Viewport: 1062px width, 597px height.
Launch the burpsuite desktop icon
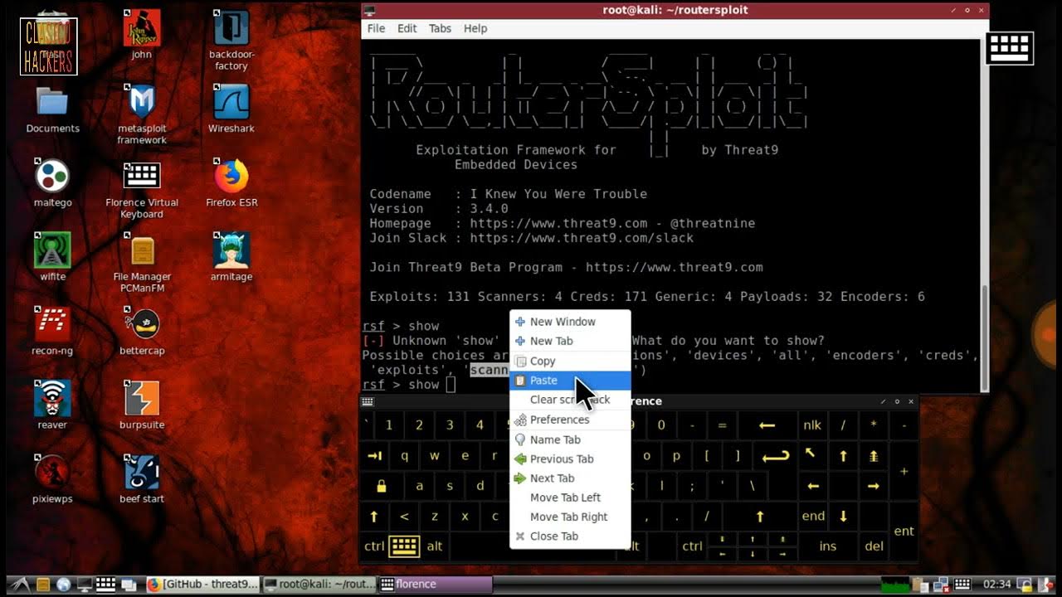[x=142, y=405]
